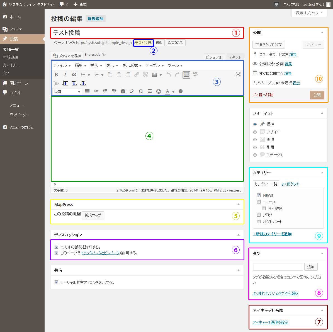Apply italic formatting
The width and height of the screenshot is (333, 332).
click(x=65, y=75)
